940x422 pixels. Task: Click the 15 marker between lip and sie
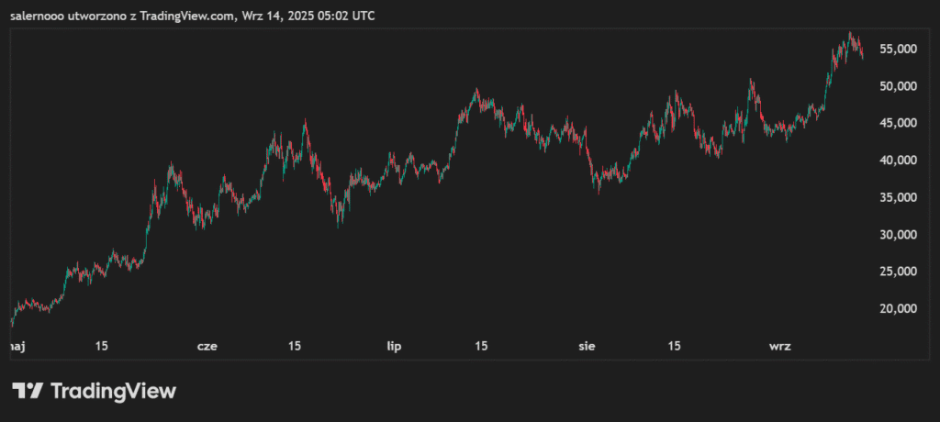coord(480,346)
